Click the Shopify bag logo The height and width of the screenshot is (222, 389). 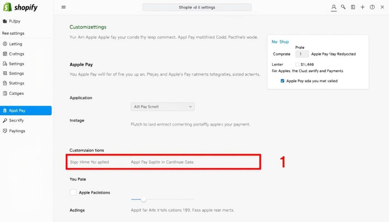[7, 7]
